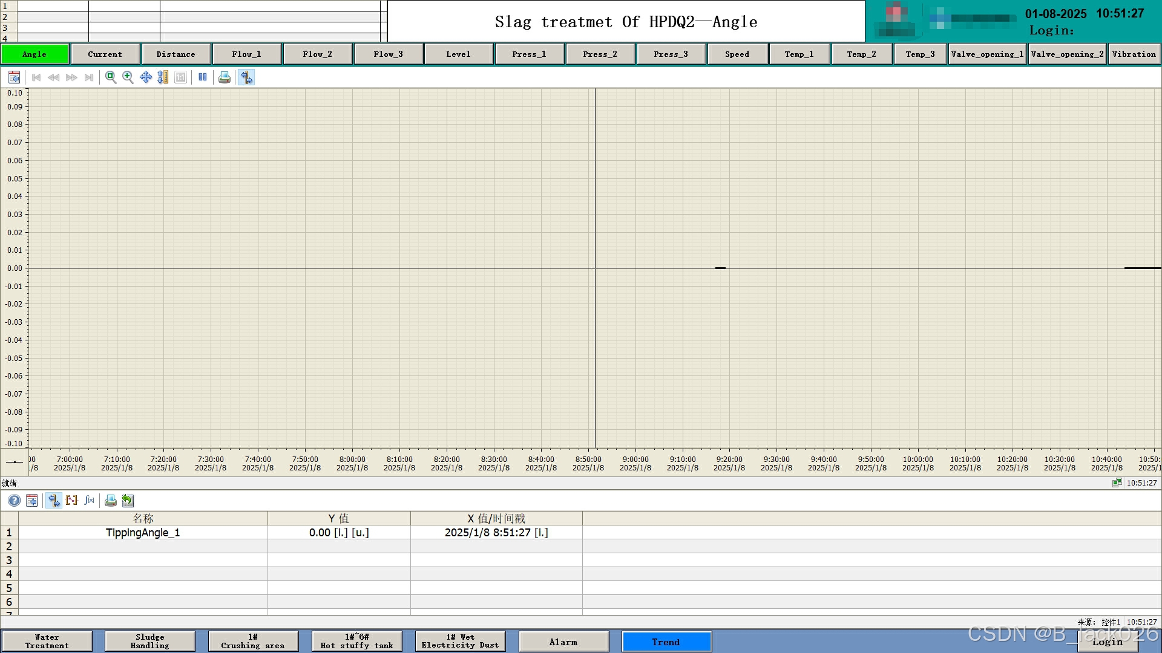Select the TippingAngle_1 row
Viewport: 1162px width, 653px height.
tap(143, 533)
